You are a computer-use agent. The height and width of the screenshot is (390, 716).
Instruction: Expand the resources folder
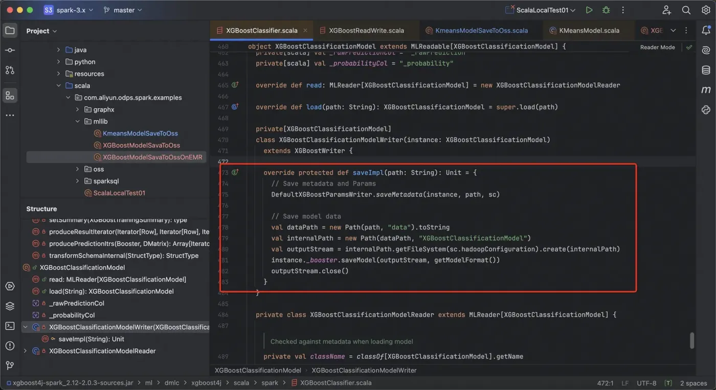59,74
